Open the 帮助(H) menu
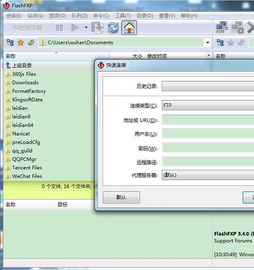Screen dimensions: 254x270 189,16
